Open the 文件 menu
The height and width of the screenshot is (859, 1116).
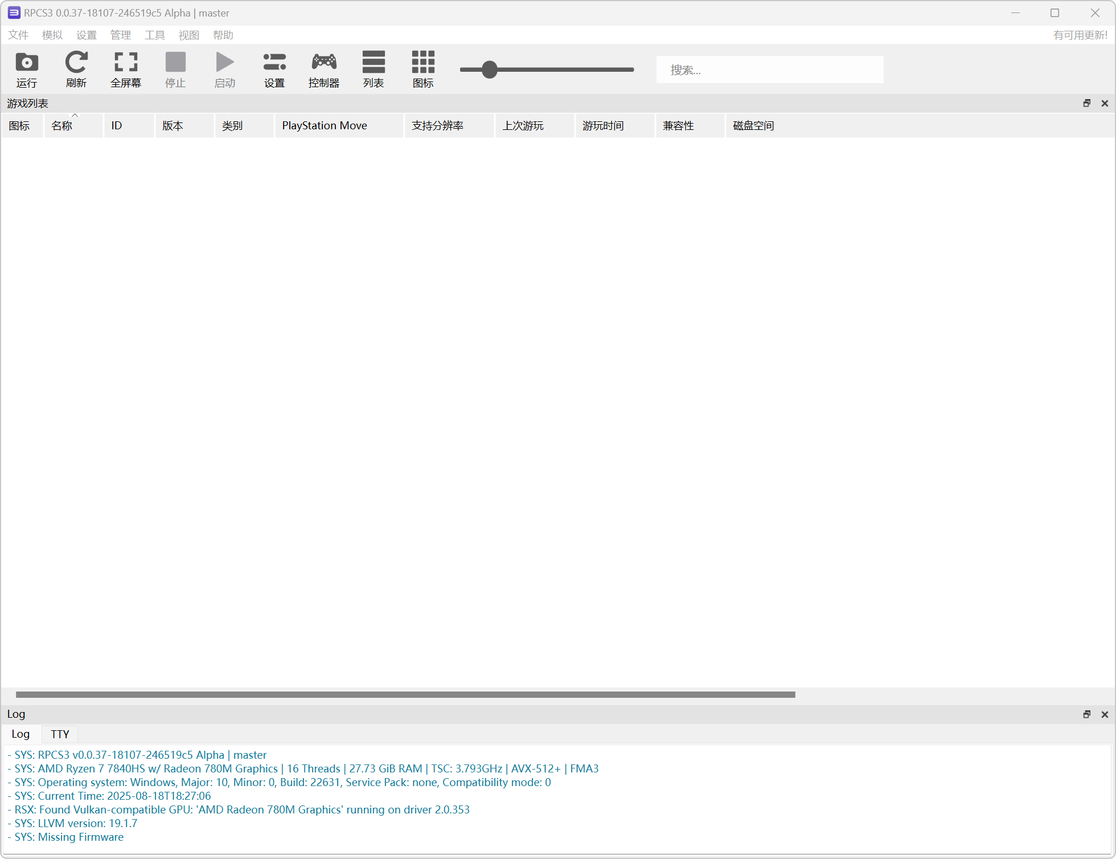click(x=18, y=35)
